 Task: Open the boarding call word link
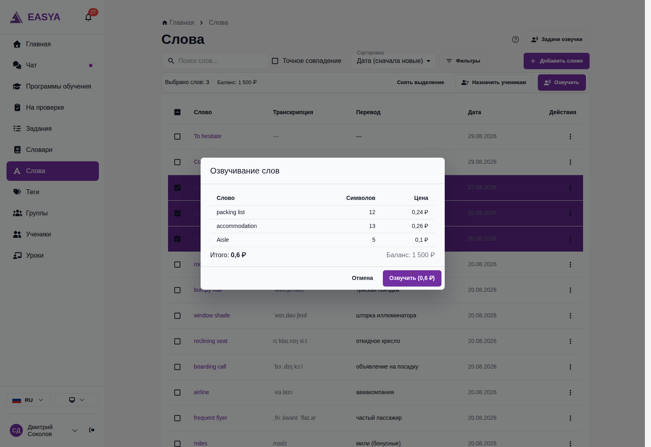(x=210, y=367)
